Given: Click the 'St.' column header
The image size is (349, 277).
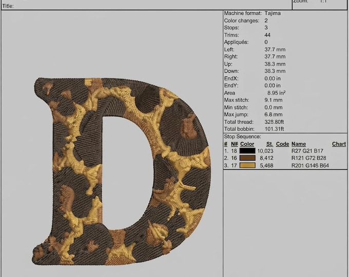Looking at the screenshot, I should pyautogui.click(x=269, y=144).
